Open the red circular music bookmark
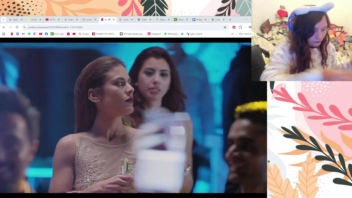352x198 pixels. [68, 34]
